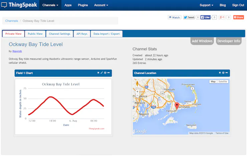Click the ThingSpeak logo
The image size is (247, 156).
(x=19, y=5)
